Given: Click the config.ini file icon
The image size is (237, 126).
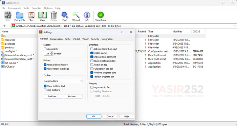Looking at the screenshot, I should coord(3,51).
